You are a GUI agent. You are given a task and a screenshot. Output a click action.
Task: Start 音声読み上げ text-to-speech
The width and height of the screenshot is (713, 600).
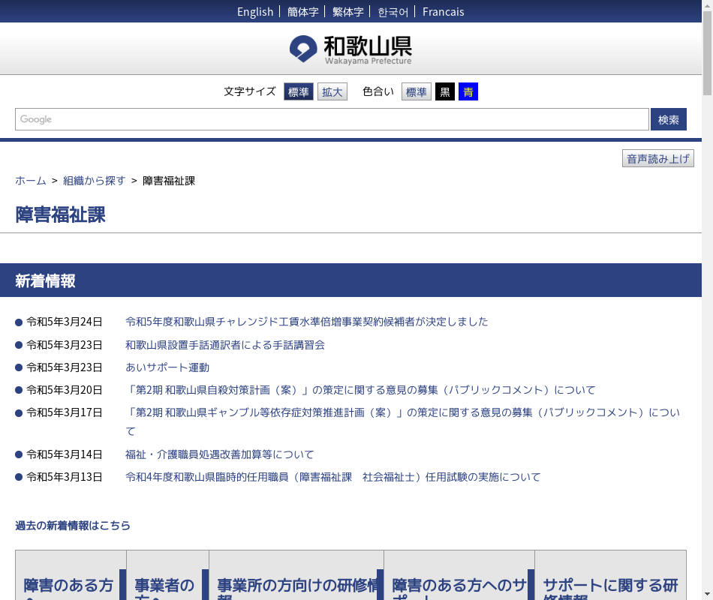pos(657,159)
